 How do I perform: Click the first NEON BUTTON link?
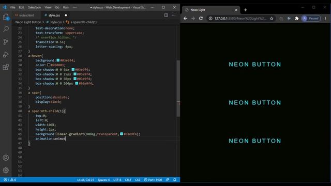coord(255,64)
